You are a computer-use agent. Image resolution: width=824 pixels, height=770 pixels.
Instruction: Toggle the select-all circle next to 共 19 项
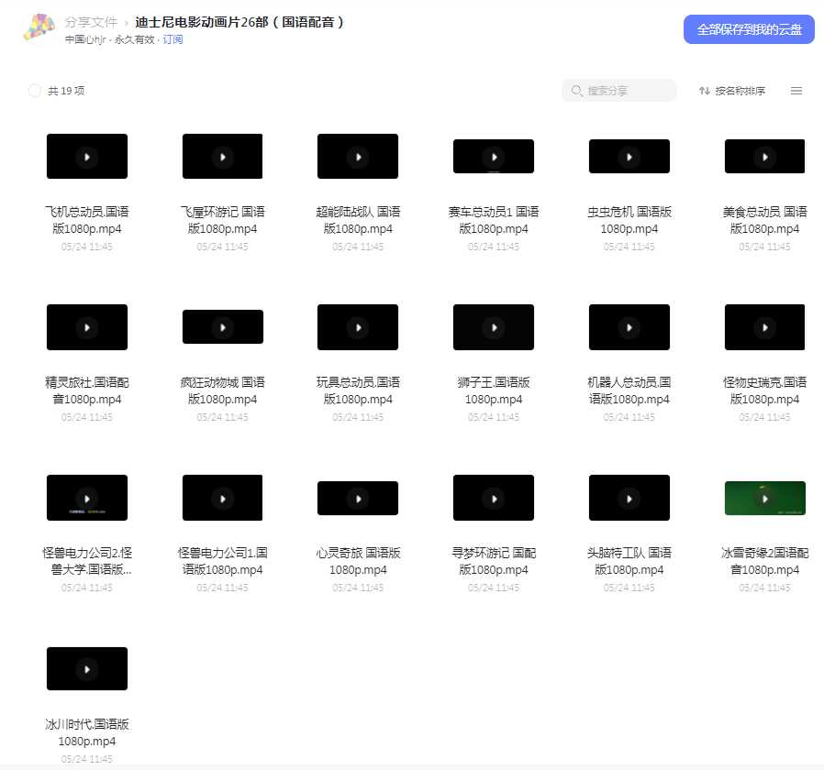(x=35, y=91)
